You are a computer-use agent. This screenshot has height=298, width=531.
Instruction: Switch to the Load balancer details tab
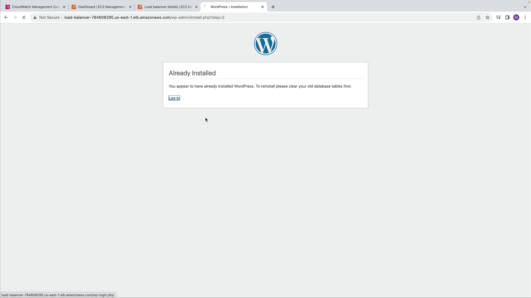(166, 7)
